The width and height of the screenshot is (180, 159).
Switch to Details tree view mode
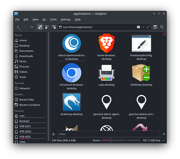(x=54, y=27)
